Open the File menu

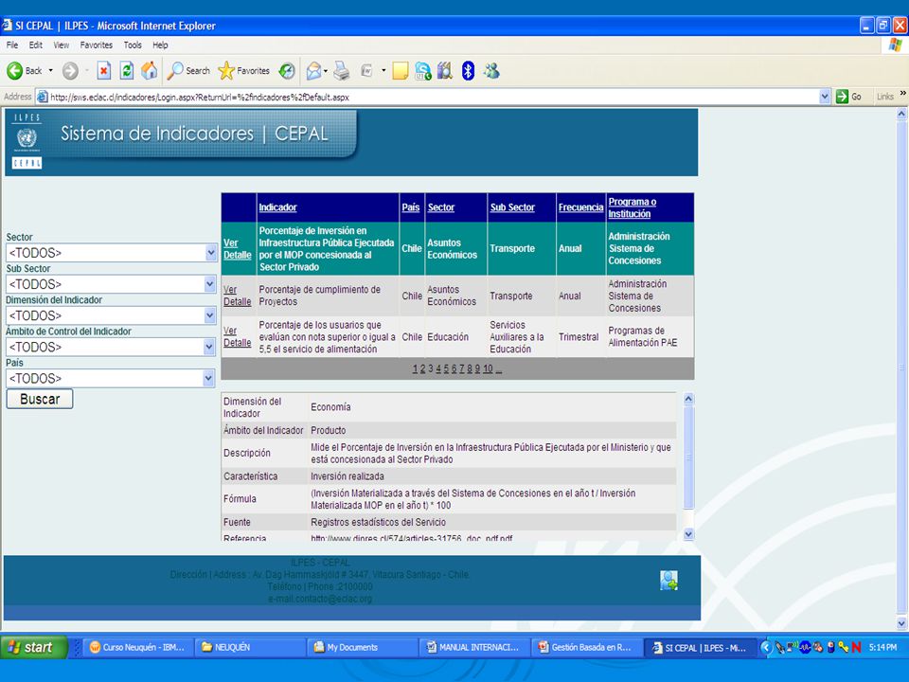point(12,45)
